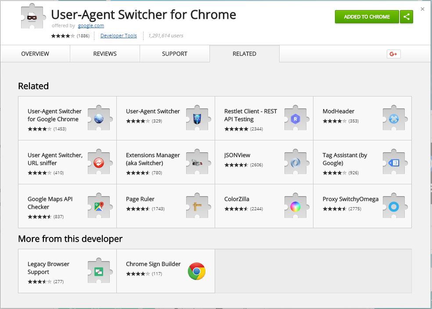
Task: Click the User-Agent Switcher for Chrome page title
Action: (x=144, y=14)
